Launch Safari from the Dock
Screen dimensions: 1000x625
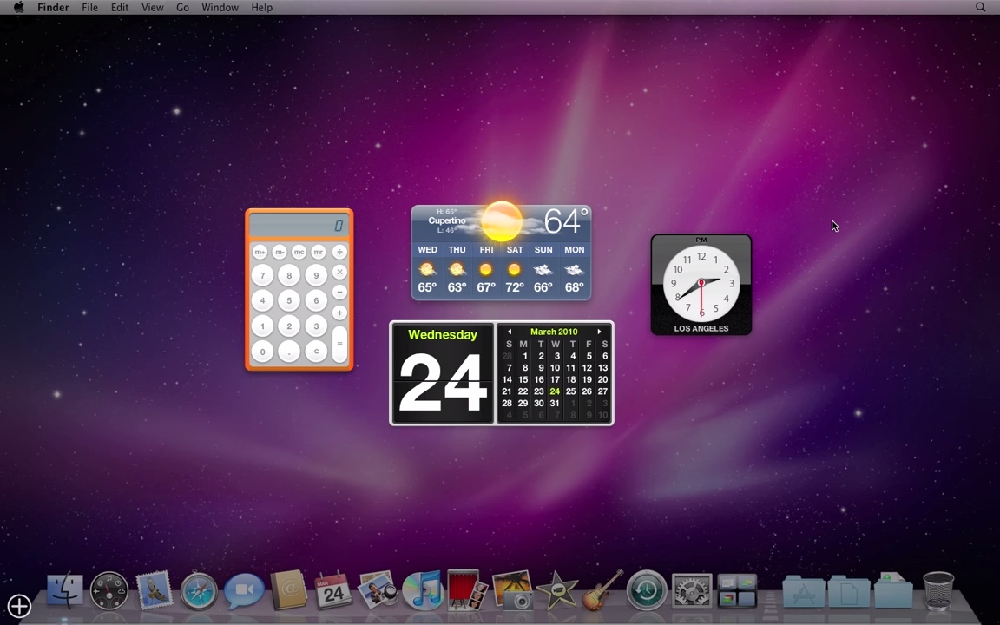pos(199,590)
